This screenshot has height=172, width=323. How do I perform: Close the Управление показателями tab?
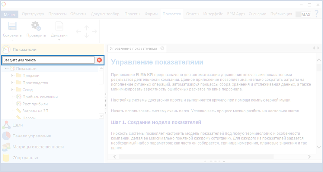pos(162,48)
